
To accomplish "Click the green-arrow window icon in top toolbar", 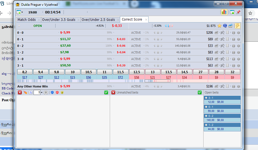I will (x=232, y=12).
